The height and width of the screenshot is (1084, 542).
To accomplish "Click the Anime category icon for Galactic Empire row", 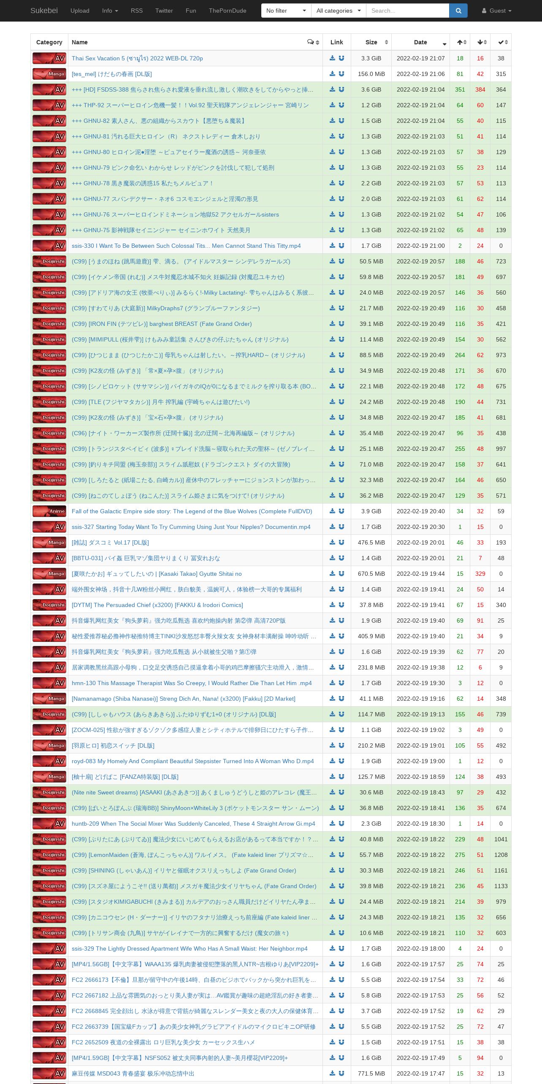I will coord(49,511).
